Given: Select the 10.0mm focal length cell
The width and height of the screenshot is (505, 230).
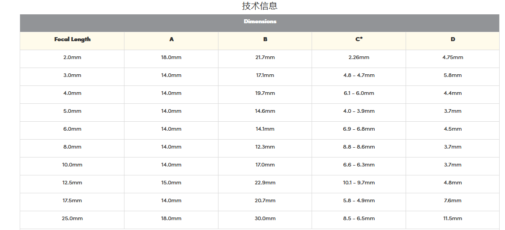Looking at the screenshot, I should coord(73,165).
